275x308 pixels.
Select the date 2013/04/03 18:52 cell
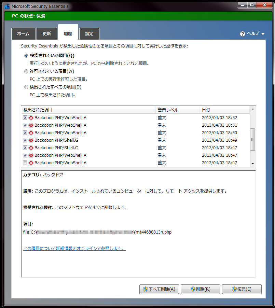click(219, 118)
